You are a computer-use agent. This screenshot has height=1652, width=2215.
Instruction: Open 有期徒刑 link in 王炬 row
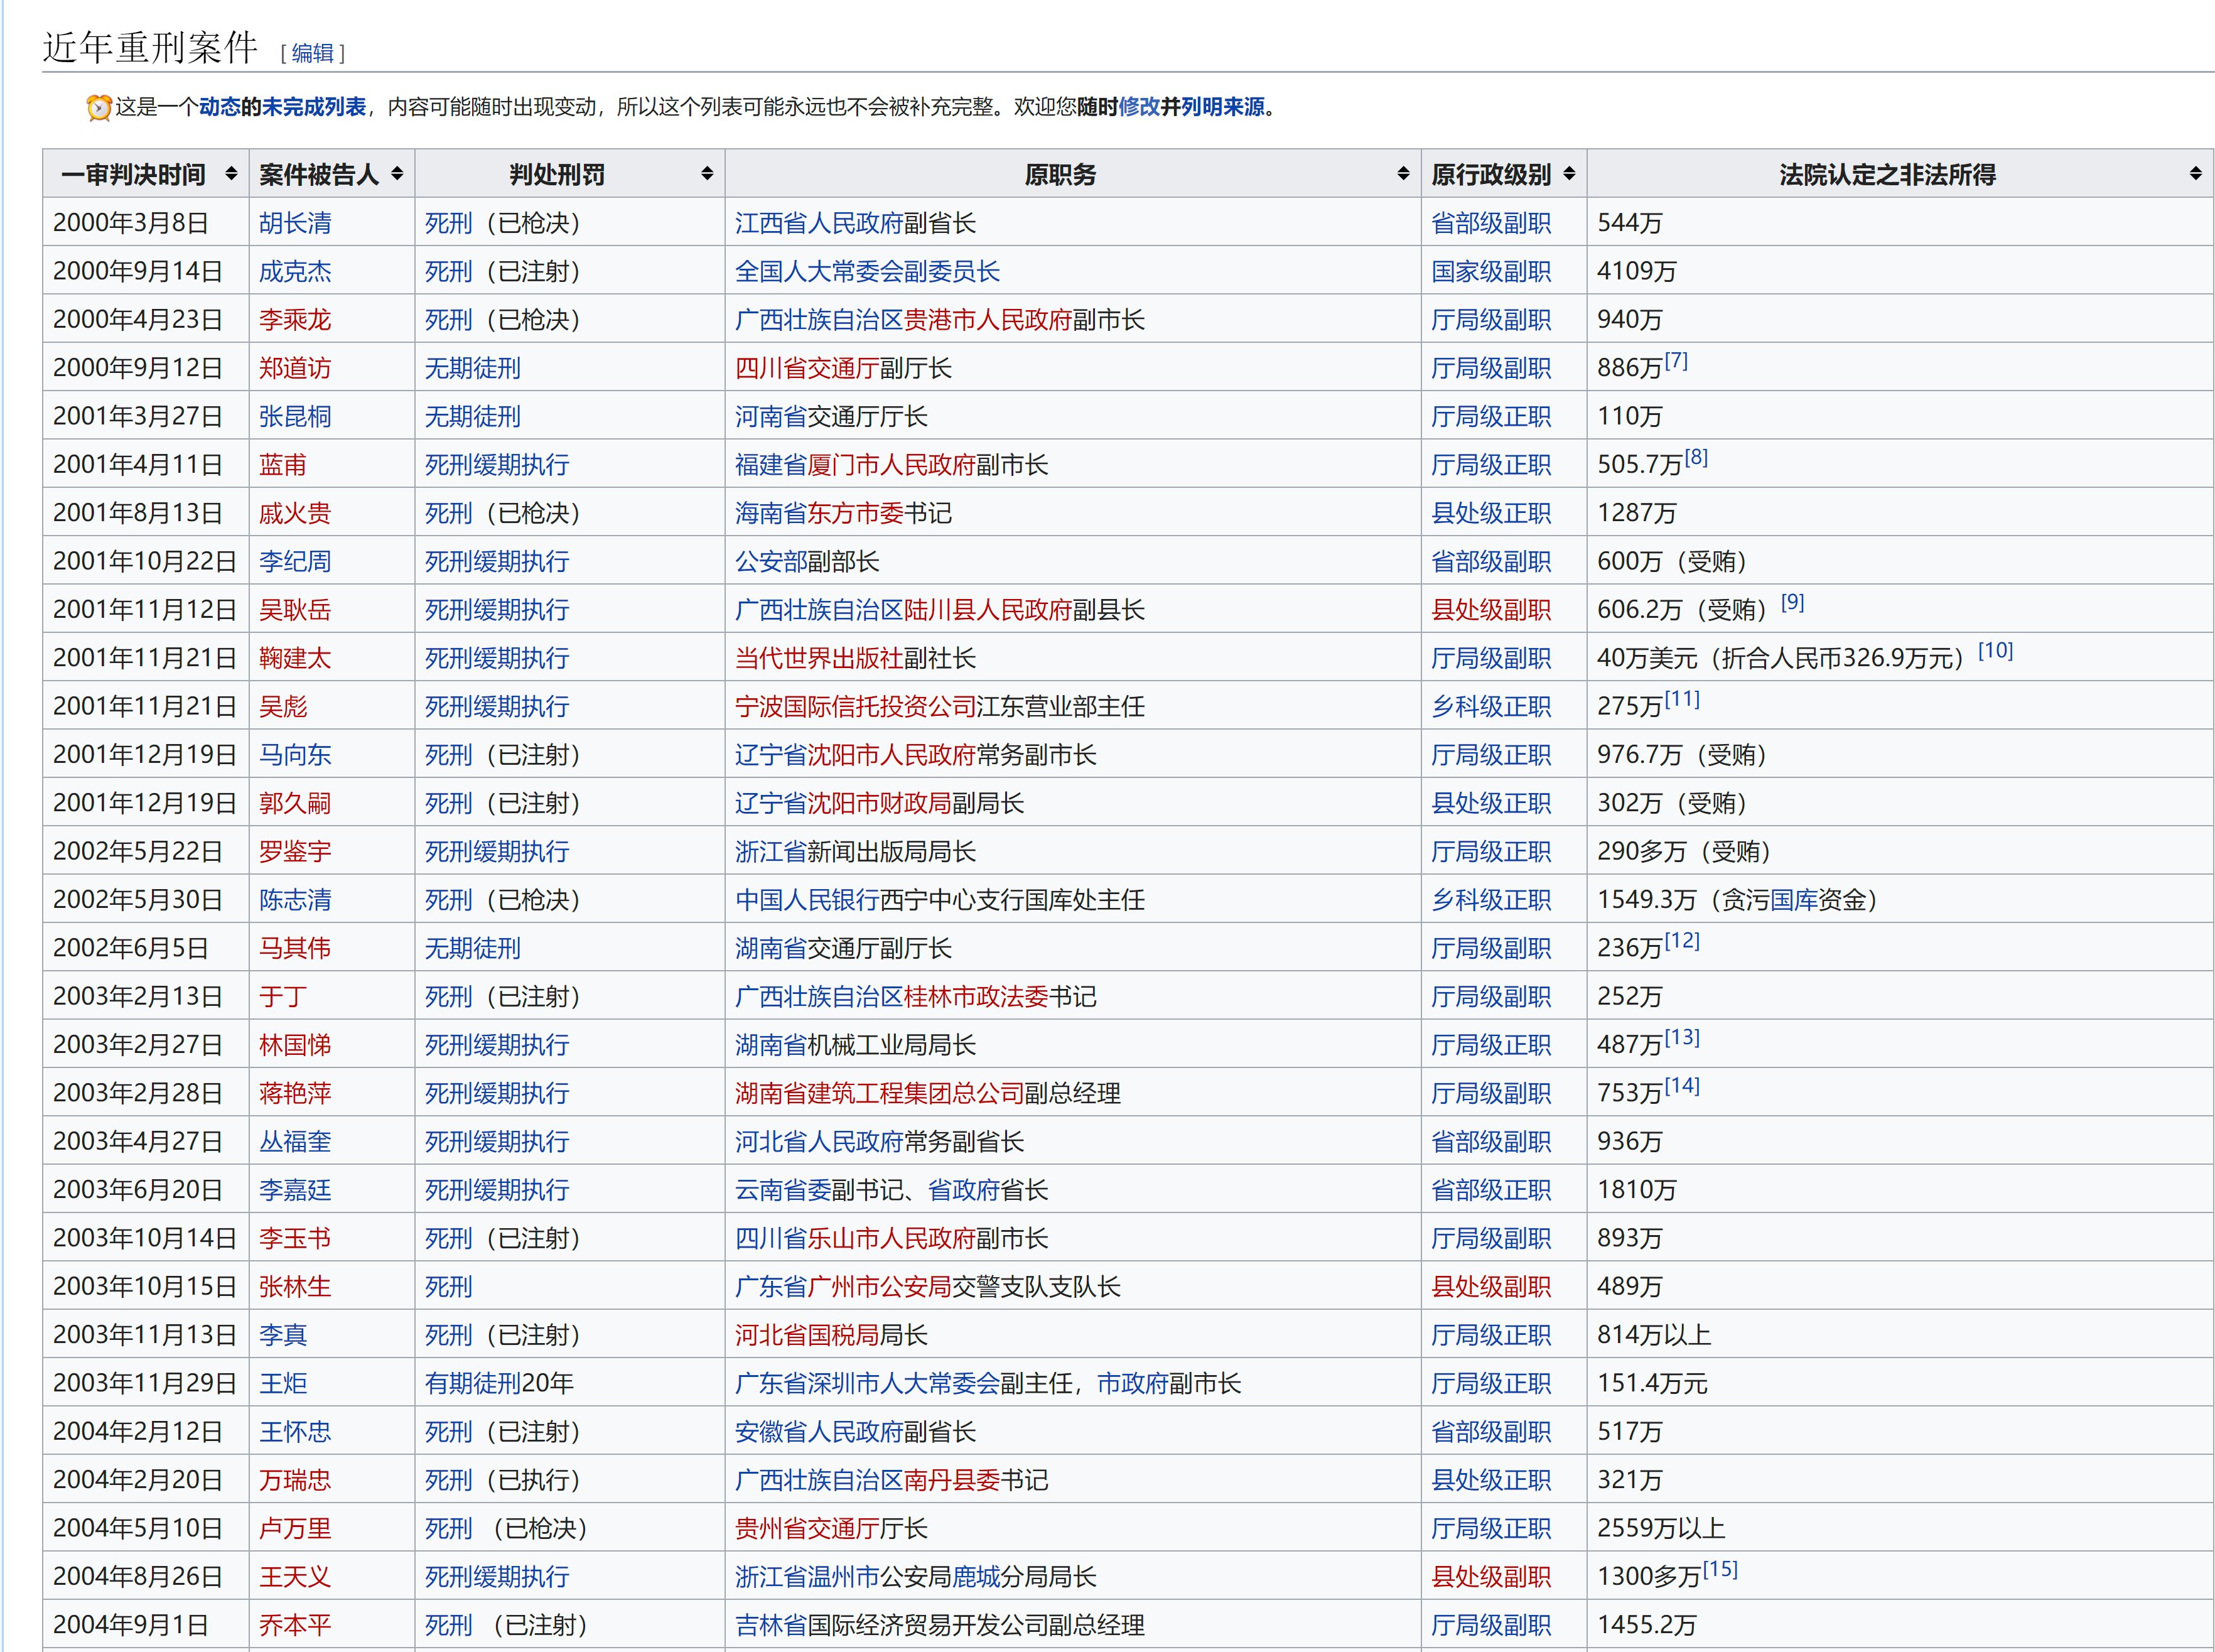tap(473, 1383)
